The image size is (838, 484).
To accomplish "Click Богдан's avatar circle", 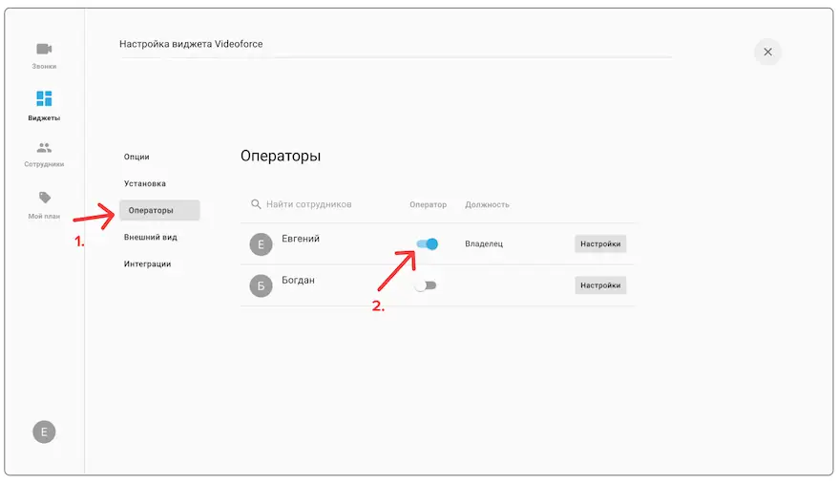I will (261, 285).
